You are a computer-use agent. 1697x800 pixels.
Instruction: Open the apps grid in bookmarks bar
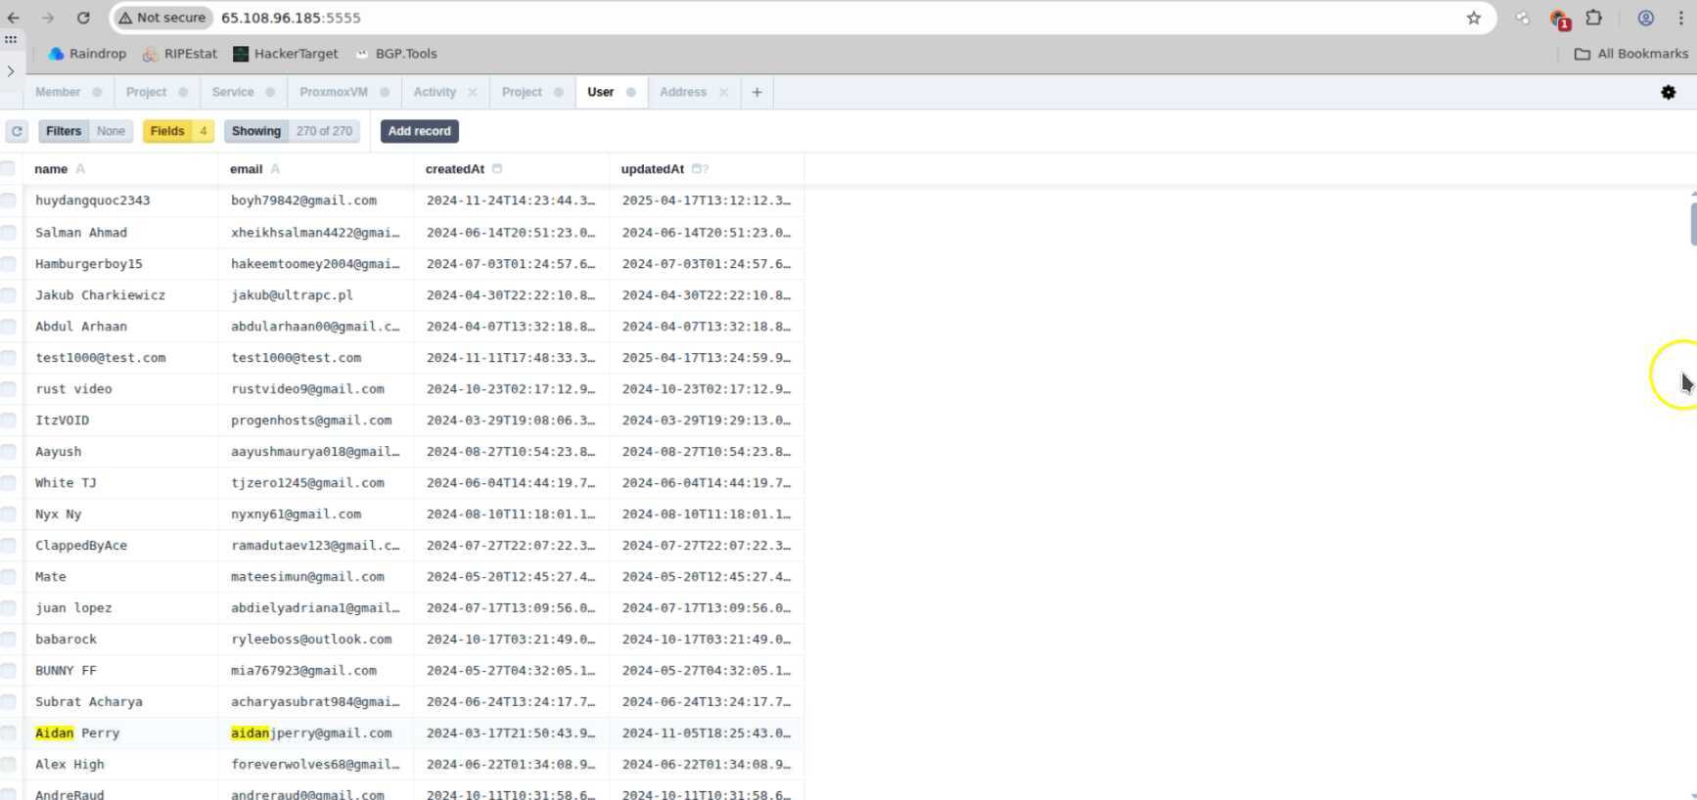(x=11, y=40)
